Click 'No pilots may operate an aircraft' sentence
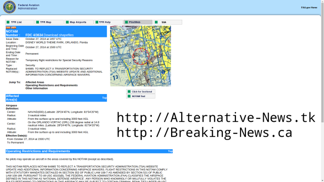Viewport: 324px width, 182px height. (60, 159)
